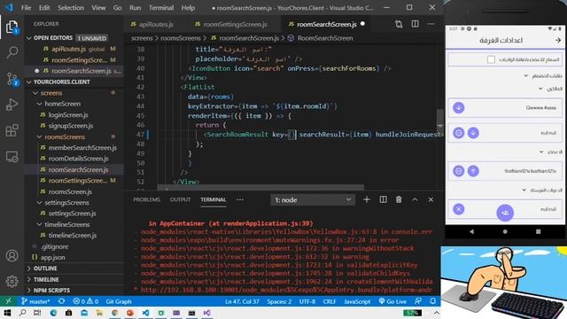Viewport: 567px width, 319px height.
Task: Open loginScreen.js in the file tree
Action: coord(68,115)
